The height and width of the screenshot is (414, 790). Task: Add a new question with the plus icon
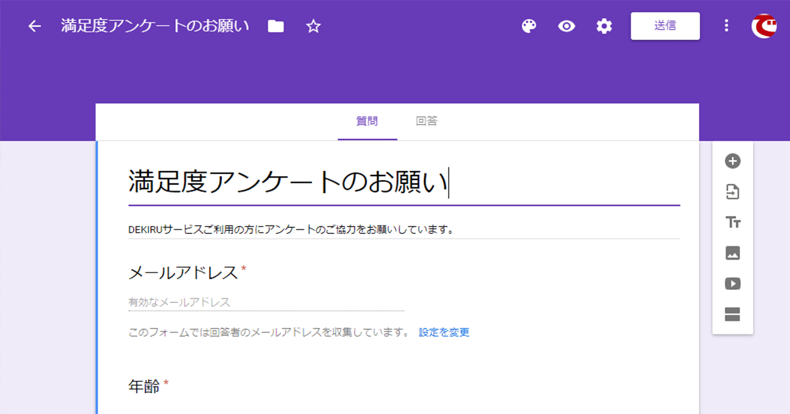(x=732, y=161)
